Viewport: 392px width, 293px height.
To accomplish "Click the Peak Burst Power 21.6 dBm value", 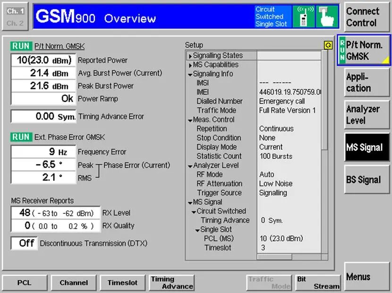I will pos(43,86).
